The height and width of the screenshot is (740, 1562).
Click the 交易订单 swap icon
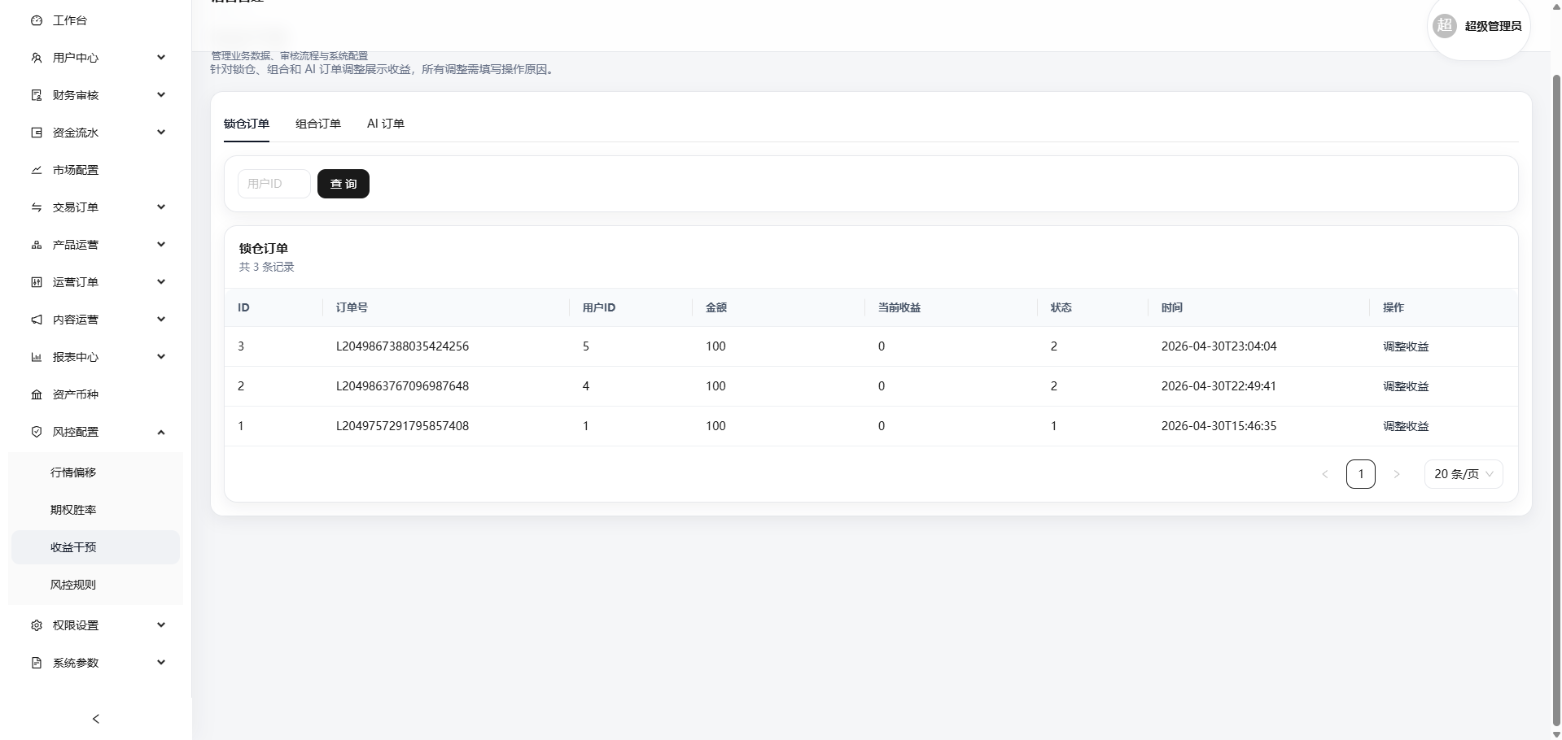point(37,207)
